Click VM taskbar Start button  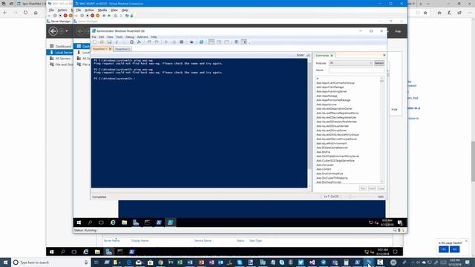click(79, 222)
